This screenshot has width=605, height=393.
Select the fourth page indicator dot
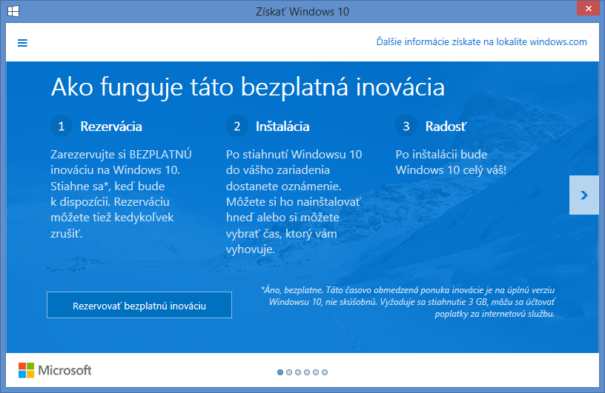tap(307, 372)
